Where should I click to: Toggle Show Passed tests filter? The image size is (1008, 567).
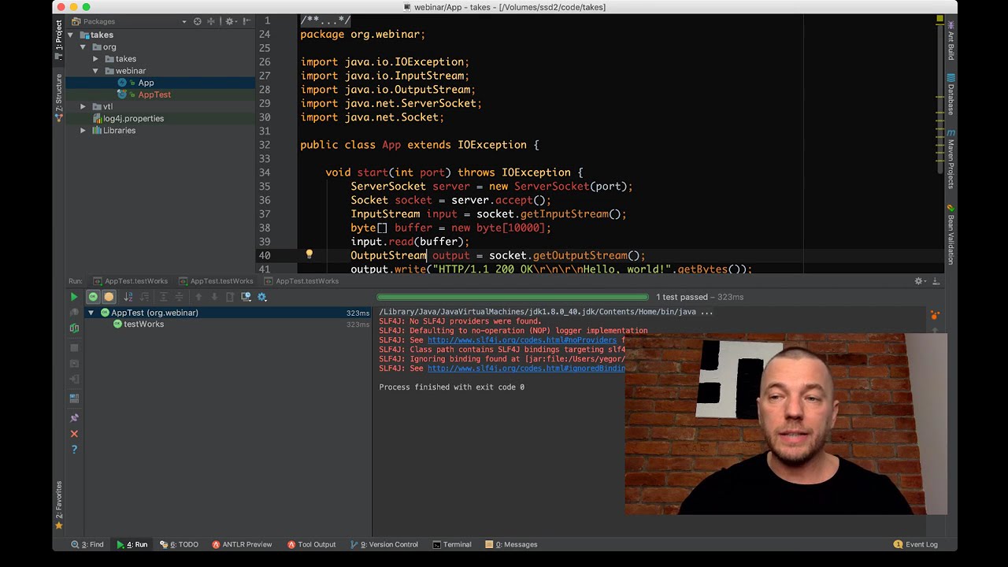pos(93,297)
